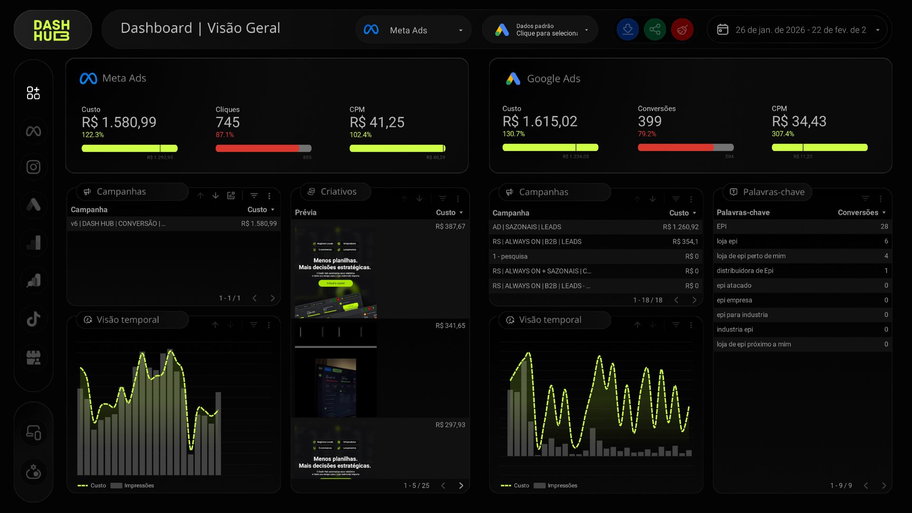Click the first creative preview thumbnail
This screenshot has width=912, height=513.
click(x=335, y=270)
